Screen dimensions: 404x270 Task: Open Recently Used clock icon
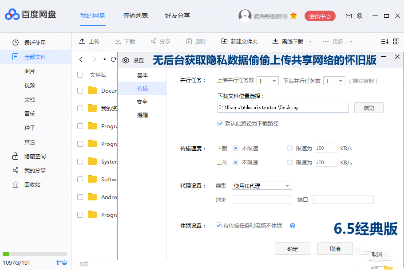tap(16, 43)
